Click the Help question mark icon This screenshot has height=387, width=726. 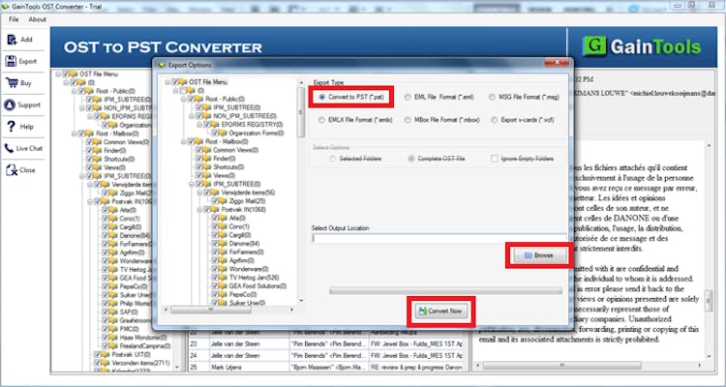tap(12, 127)
